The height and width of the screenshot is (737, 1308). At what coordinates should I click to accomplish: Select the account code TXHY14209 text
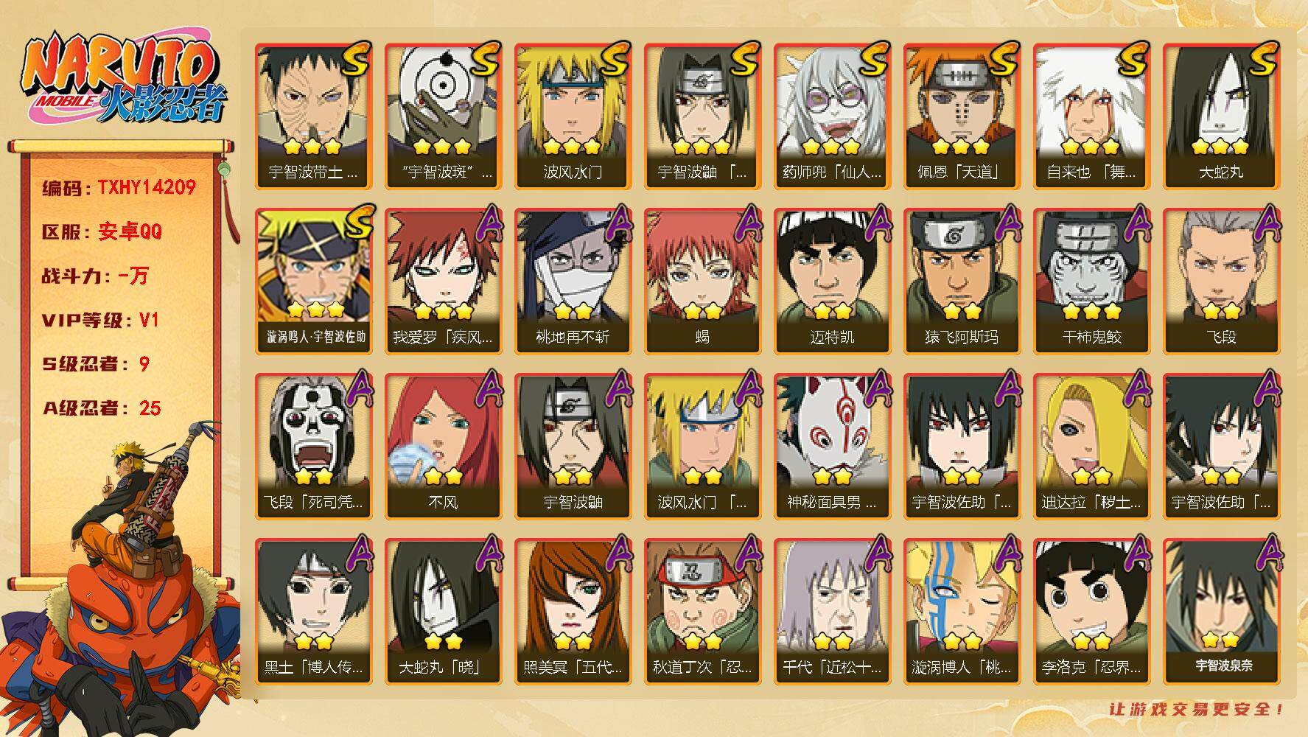147,187
